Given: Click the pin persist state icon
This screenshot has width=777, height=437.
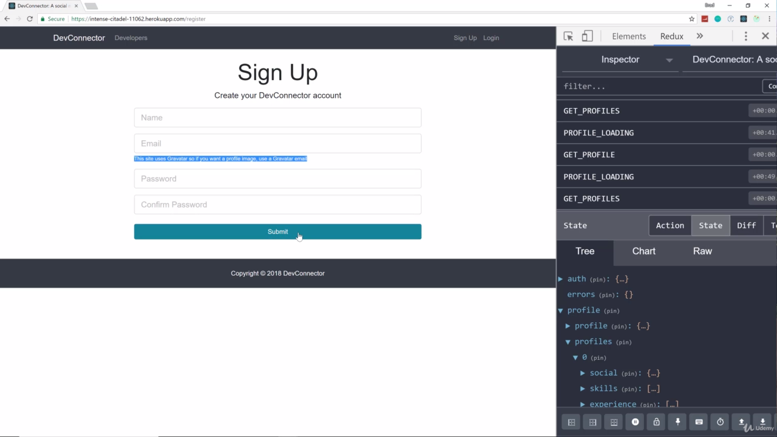Looking at the screenshot, I should (677, 422).
